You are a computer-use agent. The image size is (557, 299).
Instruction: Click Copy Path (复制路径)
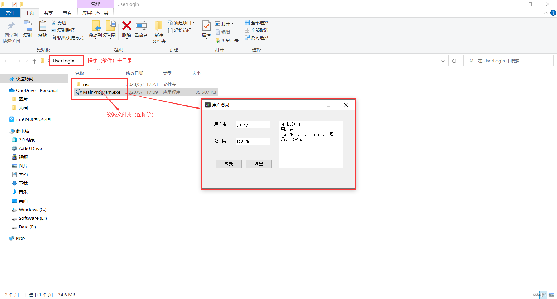(x=63, y=30)
